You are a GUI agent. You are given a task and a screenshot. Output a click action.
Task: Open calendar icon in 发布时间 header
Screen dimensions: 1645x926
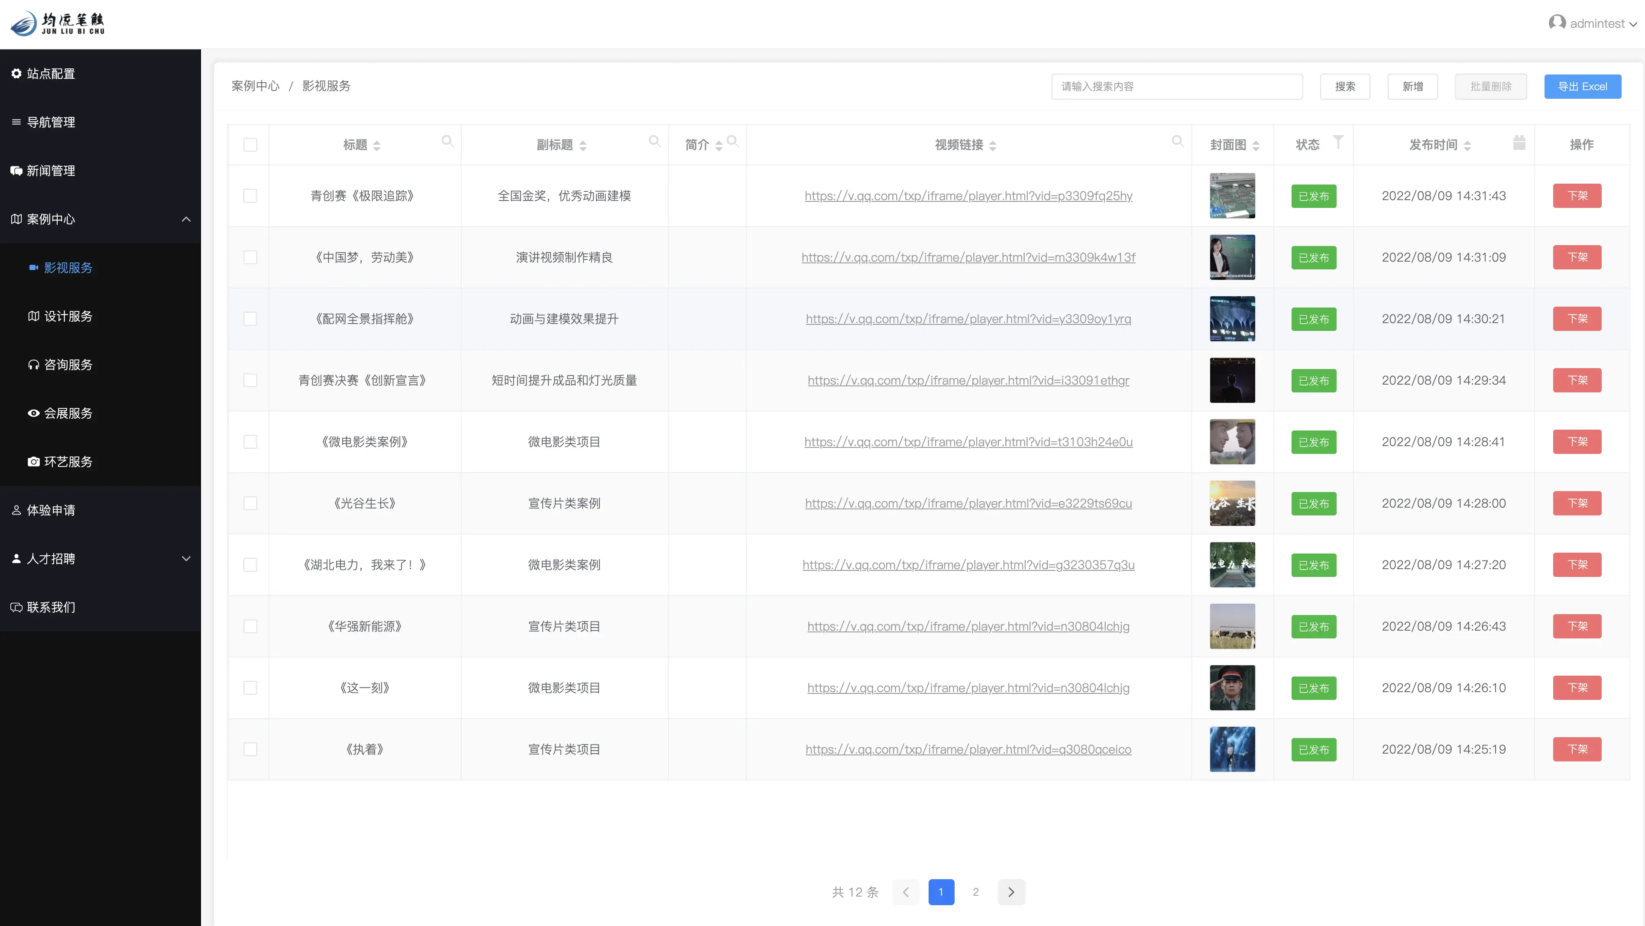click(1519, 142)
